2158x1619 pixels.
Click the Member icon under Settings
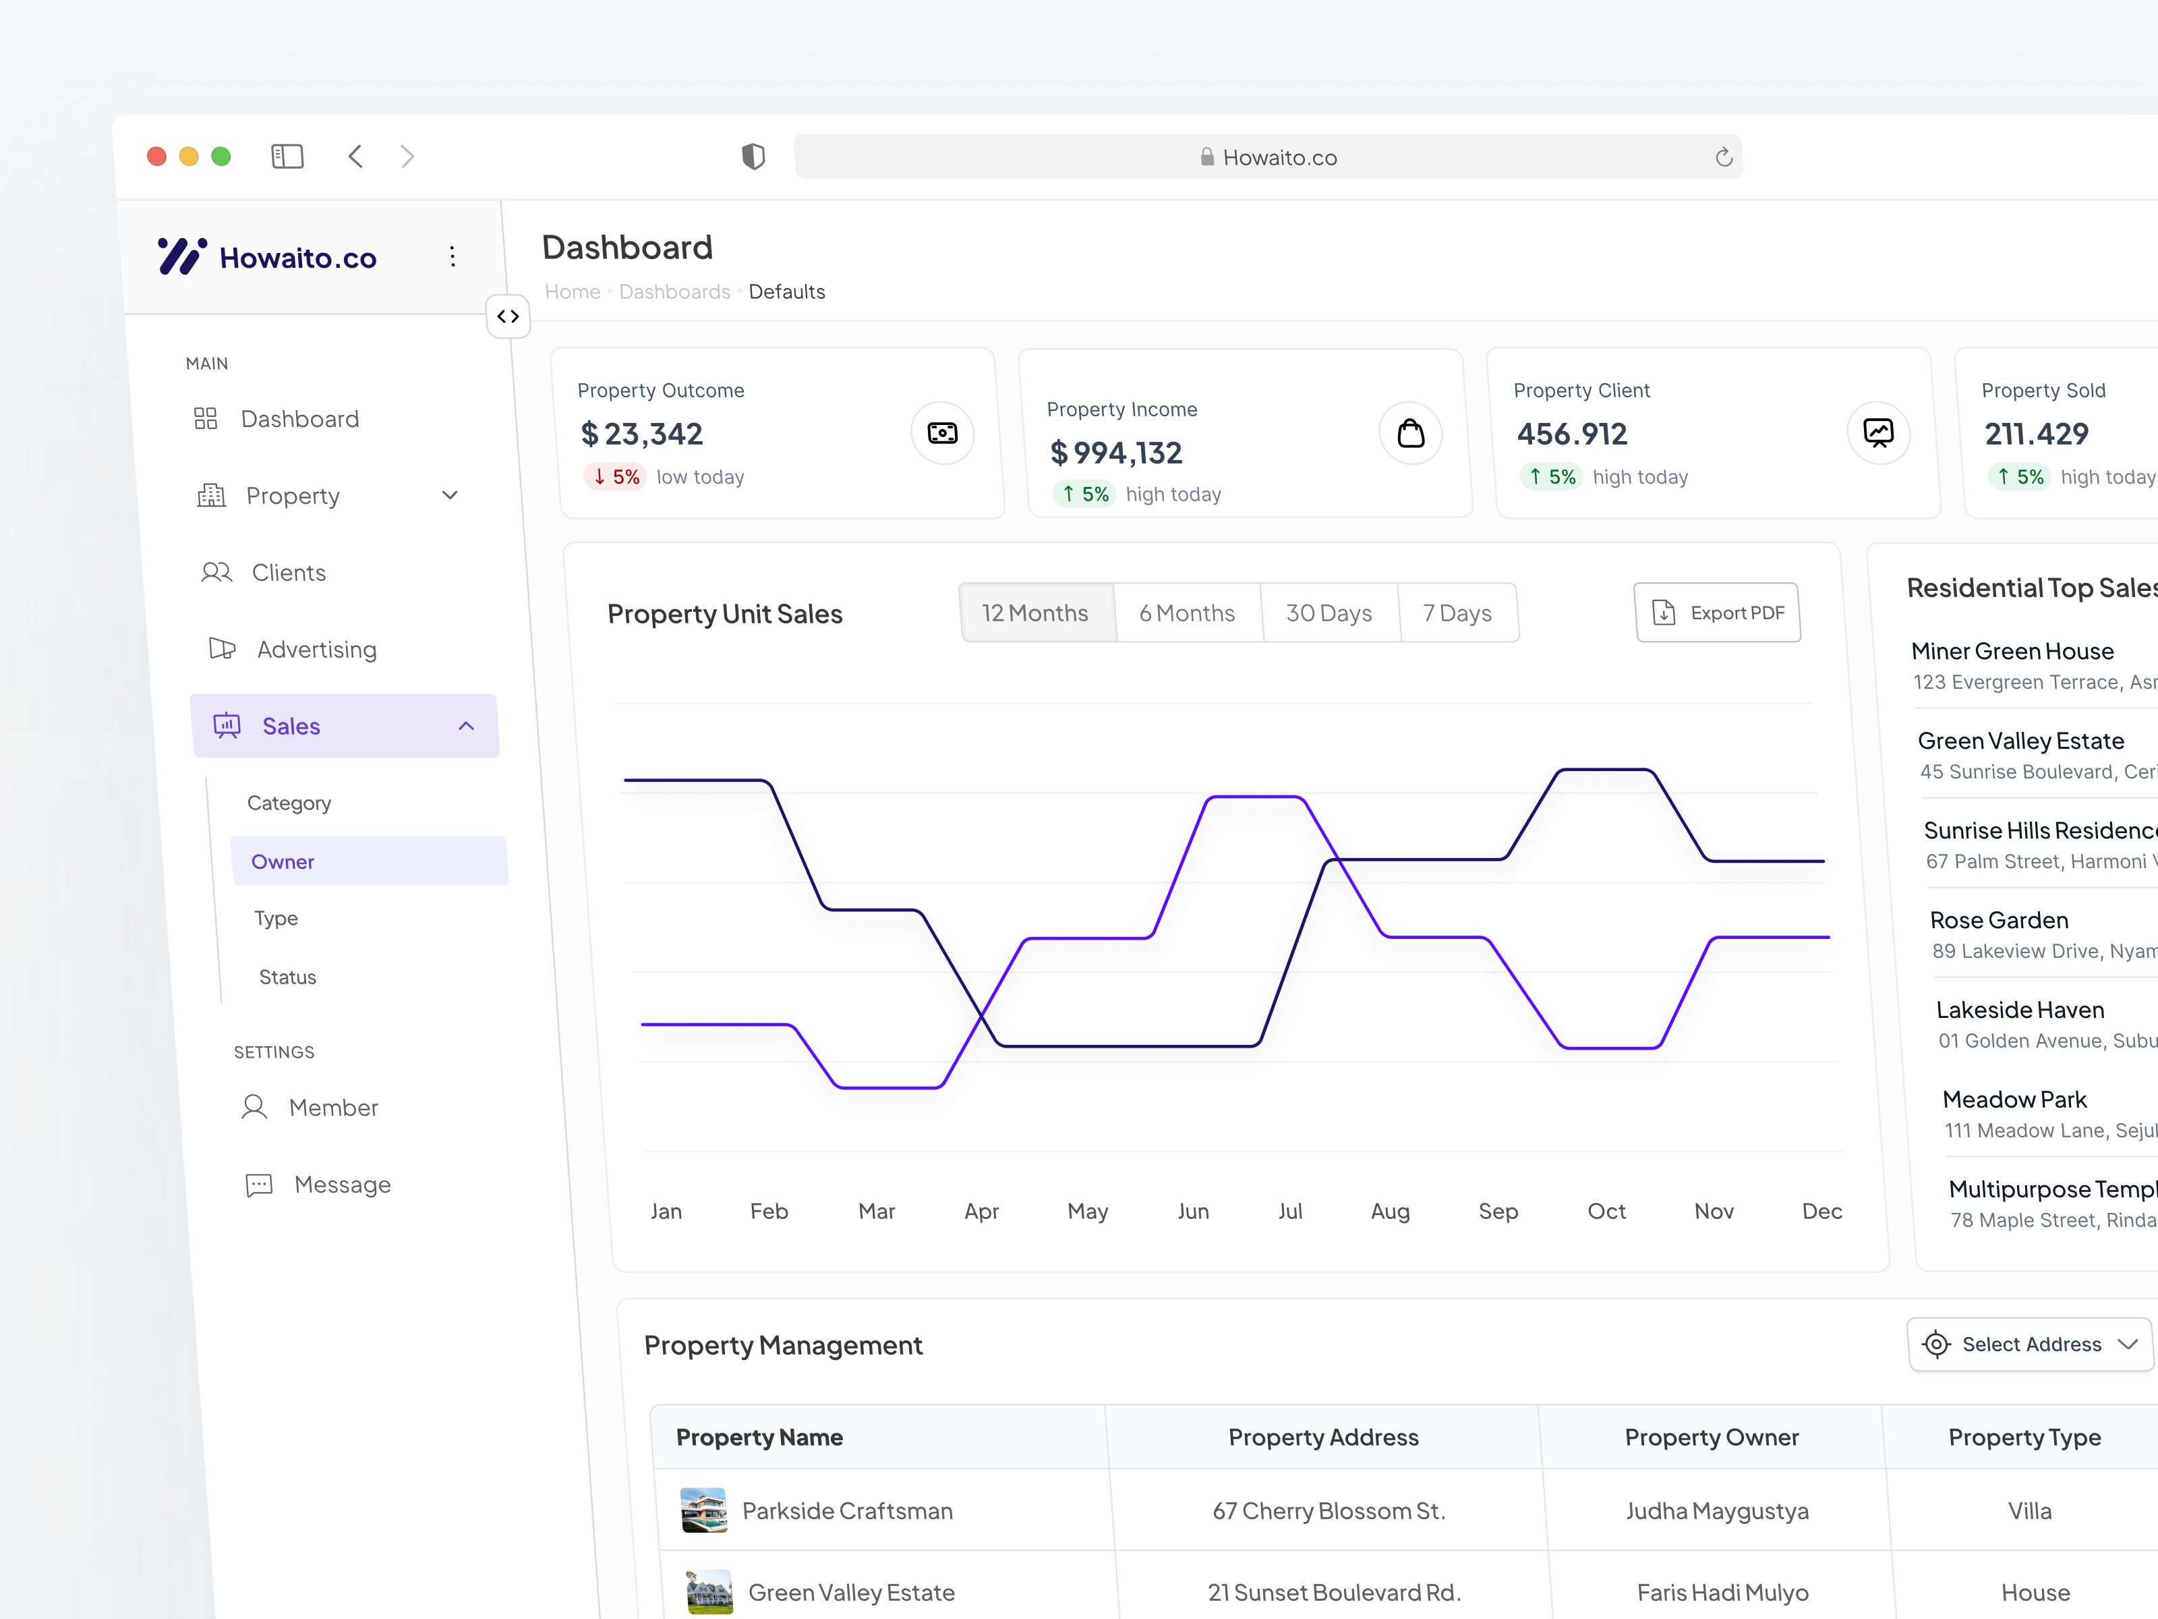(x=254, y=1107)
